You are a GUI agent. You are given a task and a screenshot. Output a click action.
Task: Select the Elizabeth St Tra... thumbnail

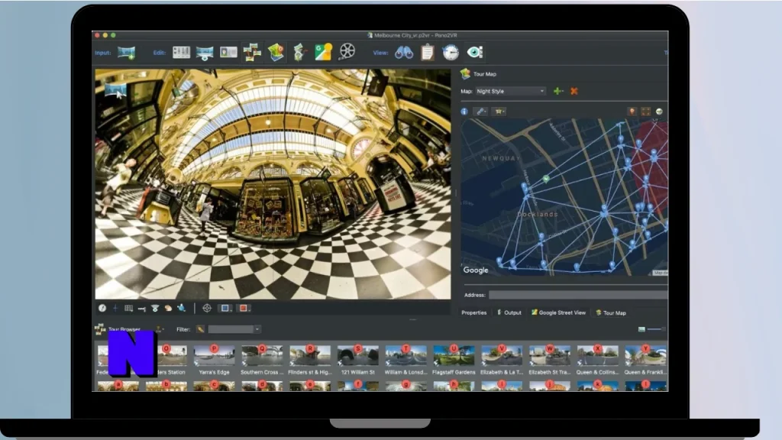549,359
